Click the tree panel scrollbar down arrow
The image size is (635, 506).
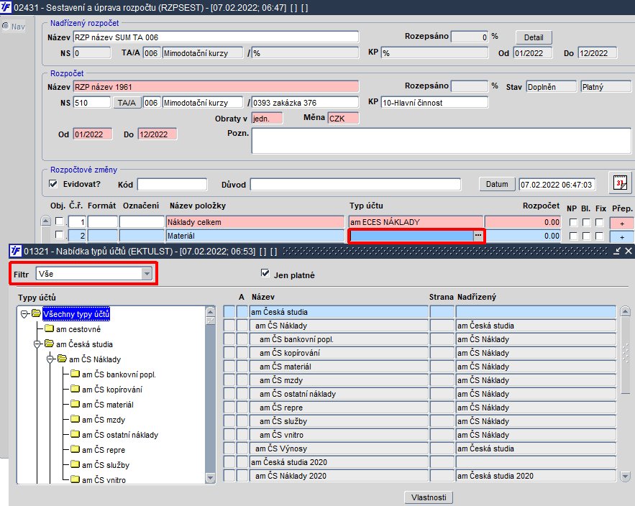pos(210,478)
